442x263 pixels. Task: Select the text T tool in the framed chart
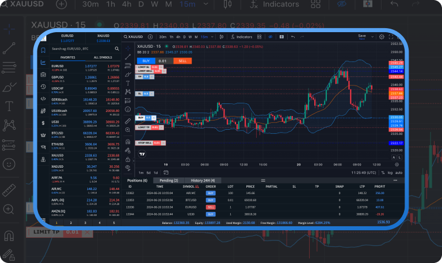(x=128, y=83)
